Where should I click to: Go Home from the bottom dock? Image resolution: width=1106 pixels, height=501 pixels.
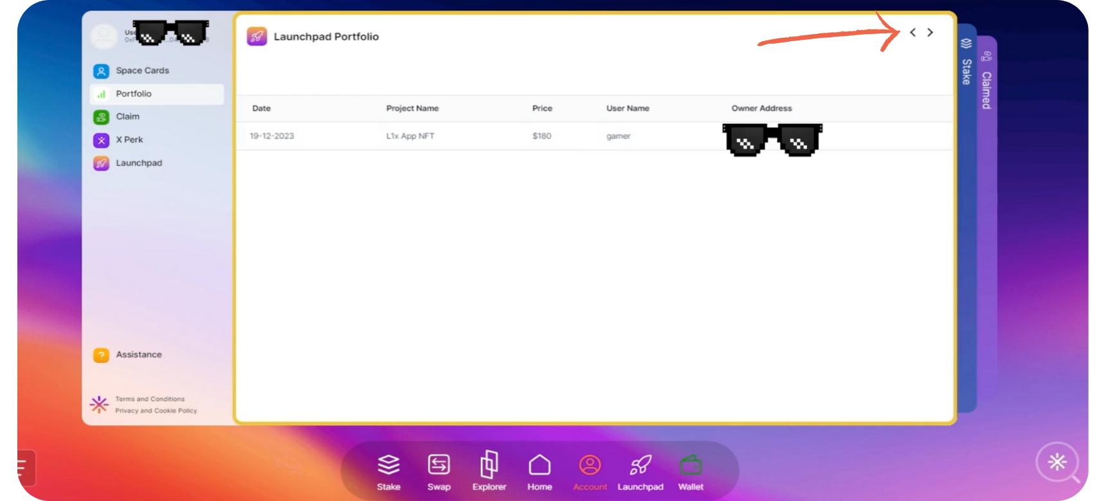tap(539, 472)
